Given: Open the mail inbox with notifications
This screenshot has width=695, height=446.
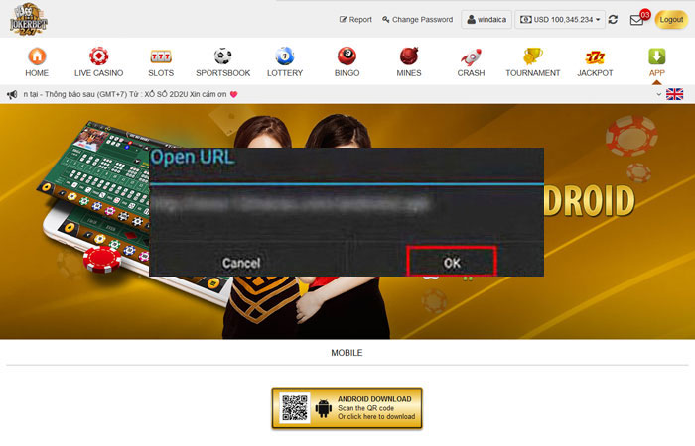Looking at the screenshot, I should point(636,20).
